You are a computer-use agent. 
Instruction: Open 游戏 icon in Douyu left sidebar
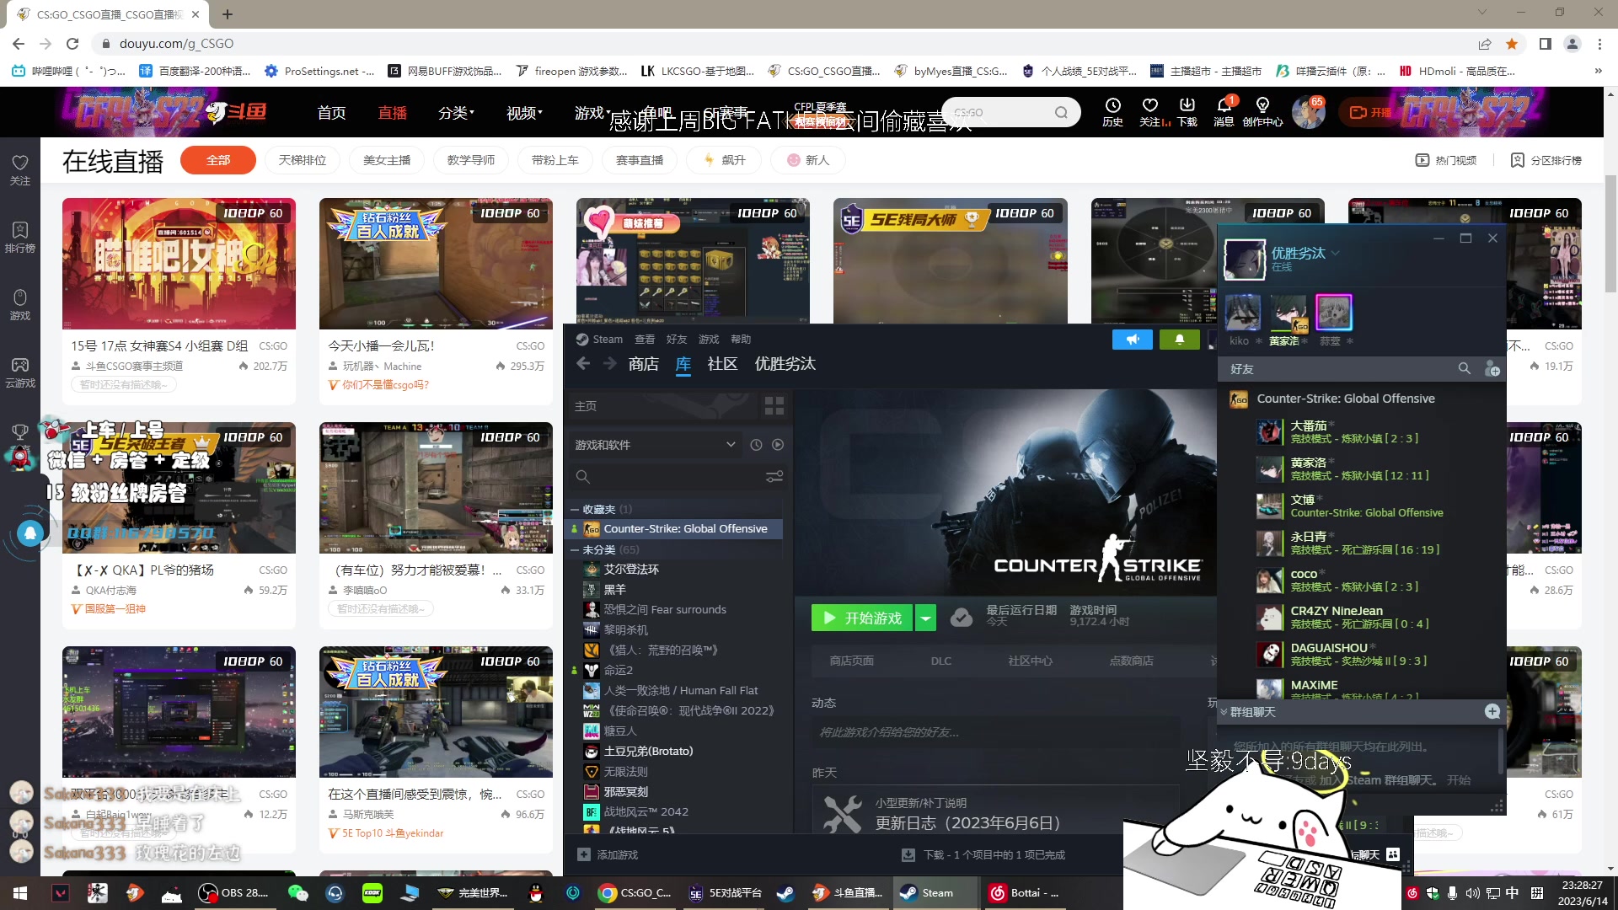tap(20, 304)
